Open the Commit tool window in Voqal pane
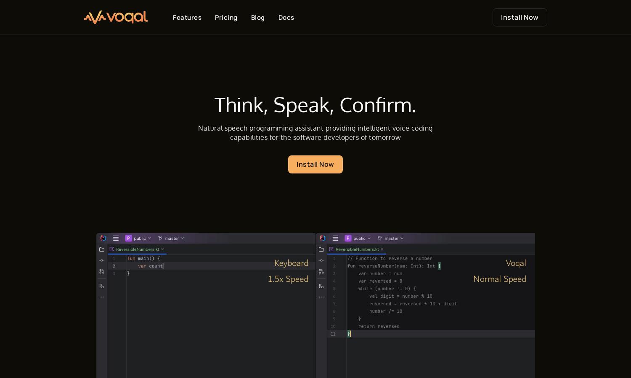This screenshot has width=631, height=378. pos(321,260)
